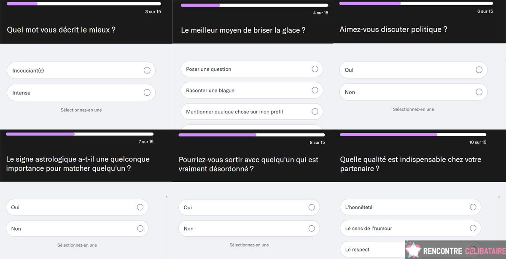Select the "Intense" answer option
The width and height of the screenshot is (506, 259).
click(x=147, y=92)
